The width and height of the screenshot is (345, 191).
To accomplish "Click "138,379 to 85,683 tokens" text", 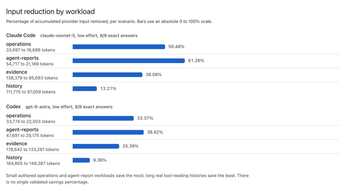I will pyautogui.click(x=32, y=78).
